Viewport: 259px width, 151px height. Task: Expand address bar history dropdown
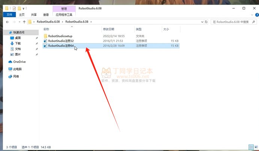tap(202, 22)
